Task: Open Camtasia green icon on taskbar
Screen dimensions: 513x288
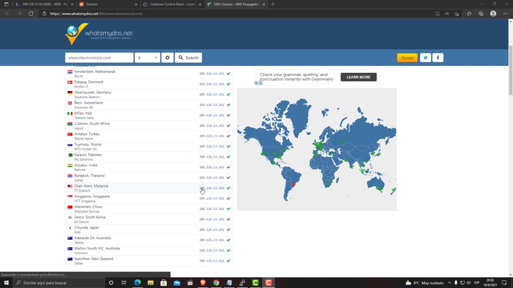Action: coord(255,283)
